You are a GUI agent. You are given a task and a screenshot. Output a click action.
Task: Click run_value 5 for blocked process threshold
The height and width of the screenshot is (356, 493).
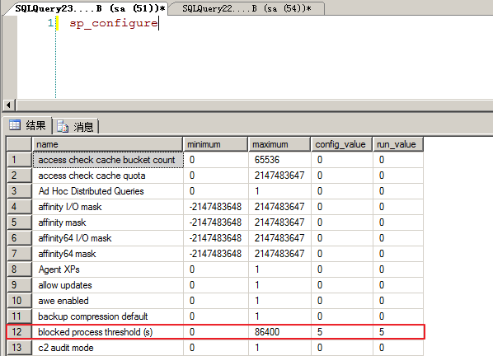tap(398, 332)
